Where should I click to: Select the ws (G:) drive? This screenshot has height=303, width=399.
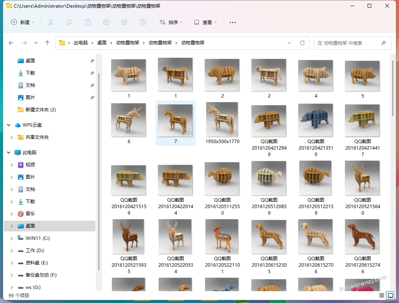[33, 287]
